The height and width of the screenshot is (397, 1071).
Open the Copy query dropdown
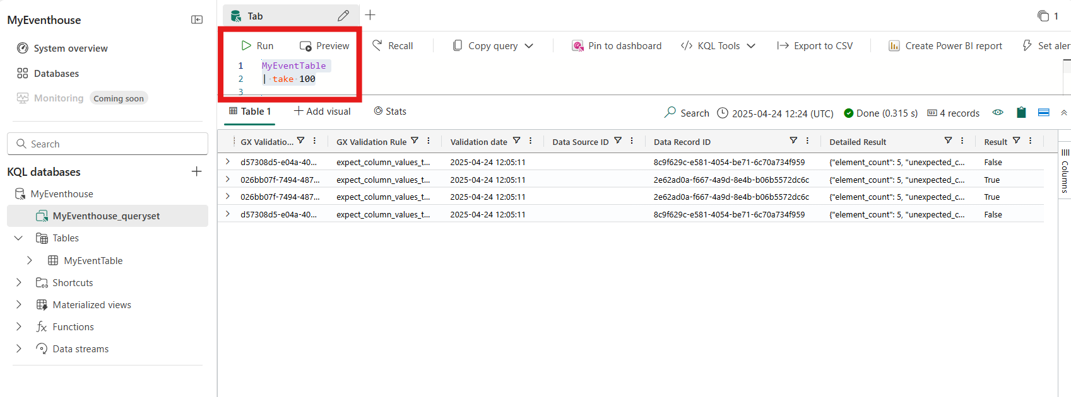(529, 46)
